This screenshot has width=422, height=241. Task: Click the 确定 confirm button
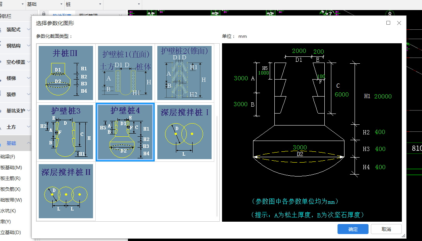(353, 229)
